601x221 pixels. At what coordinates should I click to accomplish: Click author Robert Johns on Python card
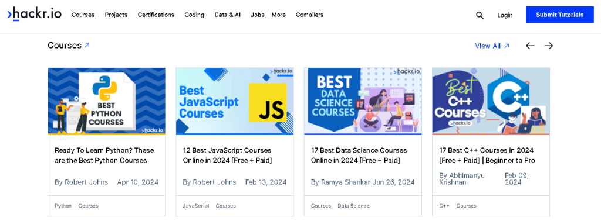pos(86,182)
